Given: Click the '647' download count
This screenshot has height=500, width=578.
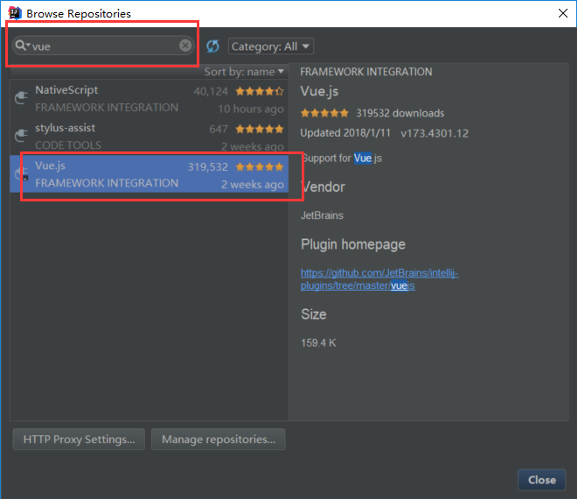Looking at the screenshot, I should [x=219, y=129].
